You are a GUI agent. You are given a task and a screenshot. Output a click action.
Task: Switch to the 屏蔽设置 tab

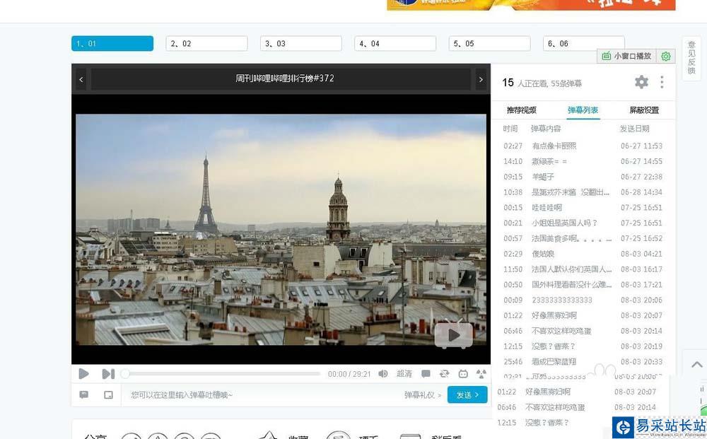pos(644,110)
